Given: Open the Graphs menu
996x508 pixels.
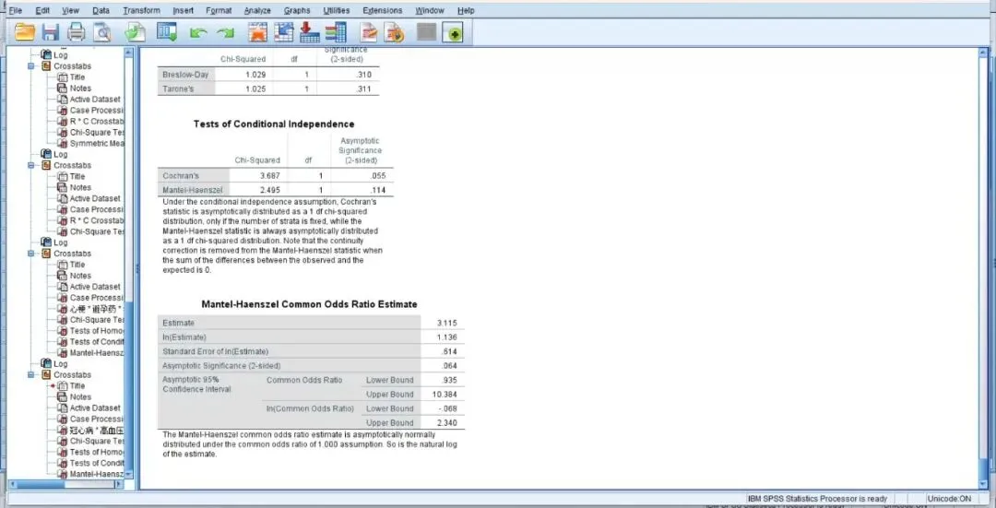Looking at the screenshot, I should [297, 11].
